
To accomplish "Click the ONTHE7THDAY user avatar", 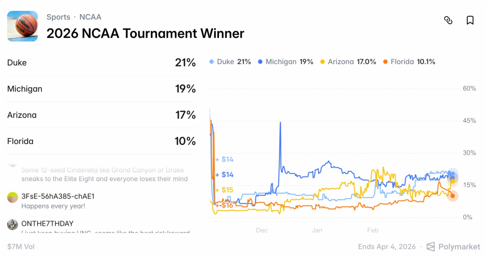I will [12, 225].
